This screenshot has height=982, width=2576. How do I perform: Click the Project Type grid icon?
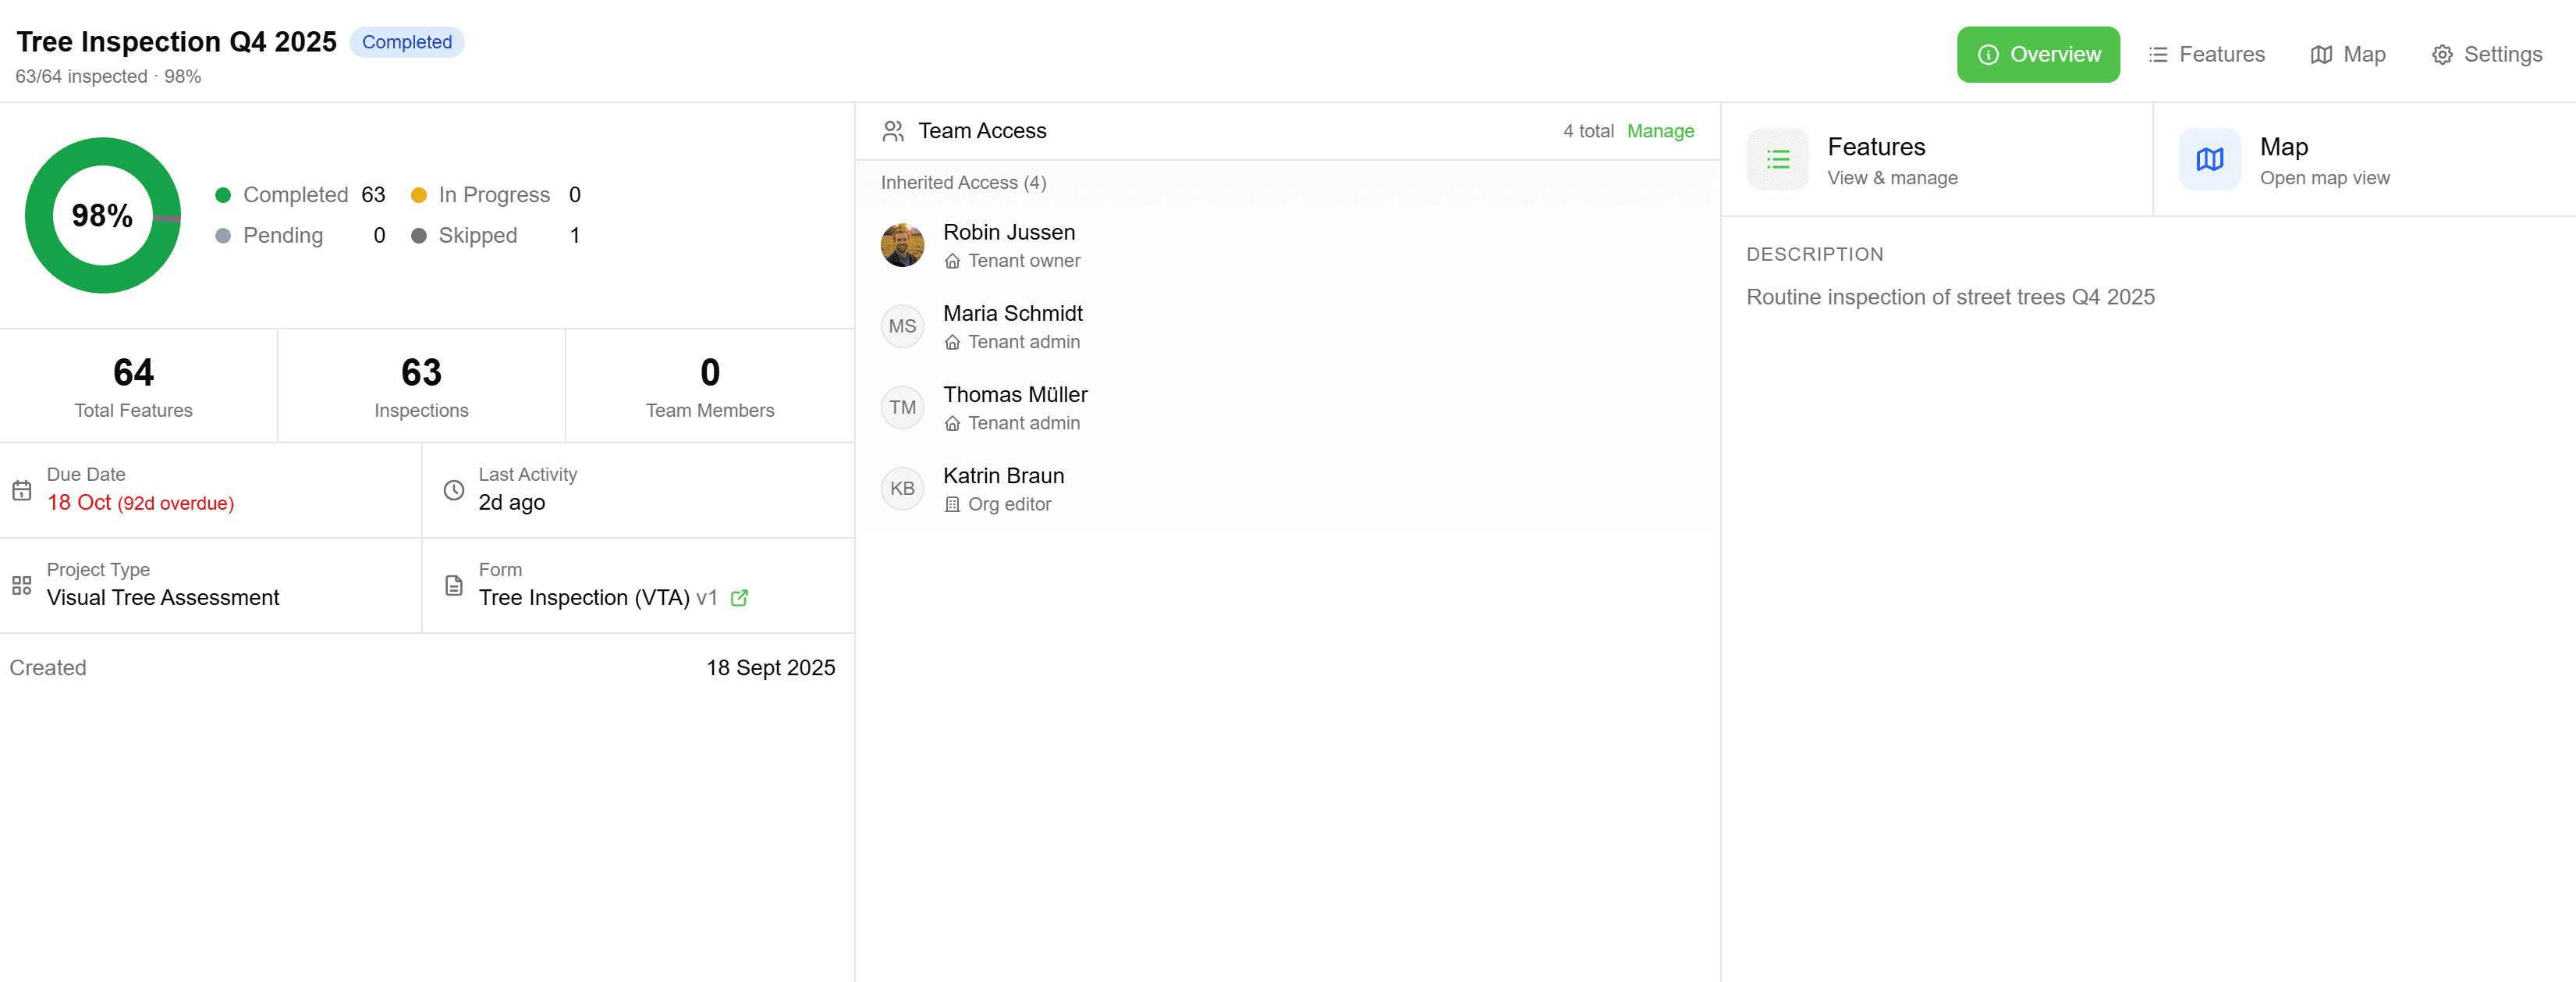22,585
